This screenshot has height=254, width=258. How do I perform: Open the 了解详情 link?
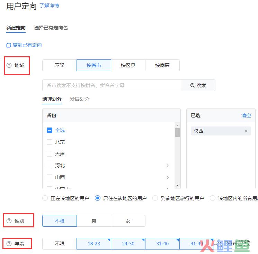pyautogui.click(x=49, y=6)
